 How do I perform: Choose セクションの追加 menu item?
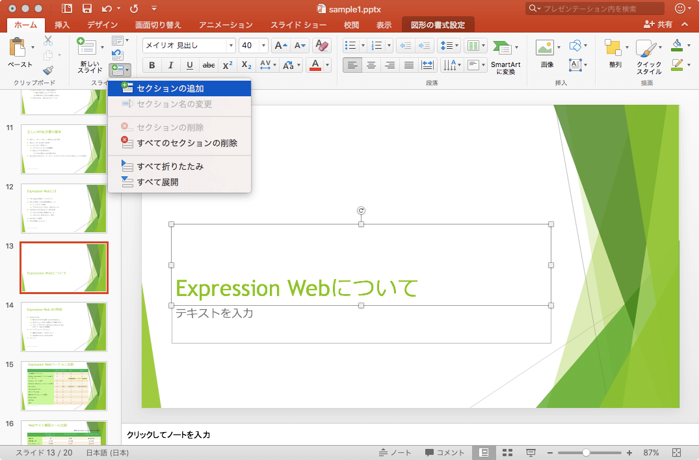(179, 88)
